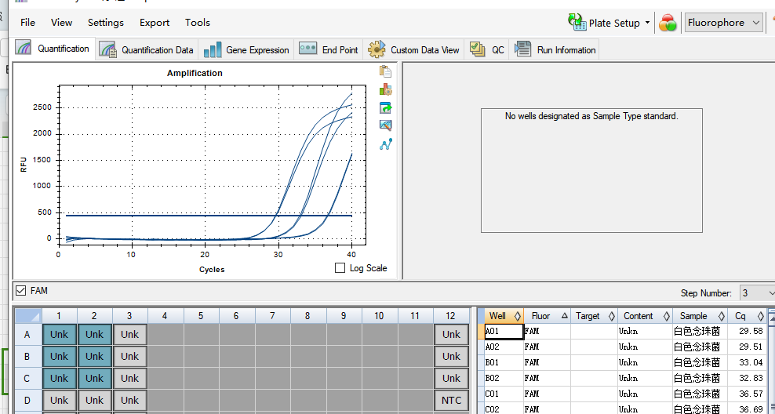
Task: Sort table by Cq column header
Action: click(747, 316)
